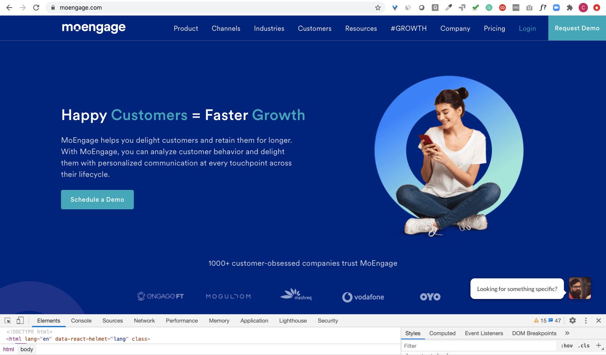Open DevTools three-dot customize menu
Image resolution: width=606 pixels, height=355 pixels.
[x=586, y=320]
